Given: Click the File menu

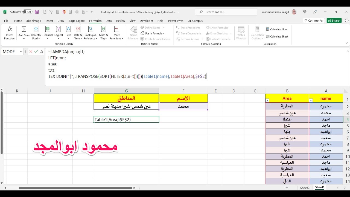Looking at the screenshot, I should pos(6,21).
